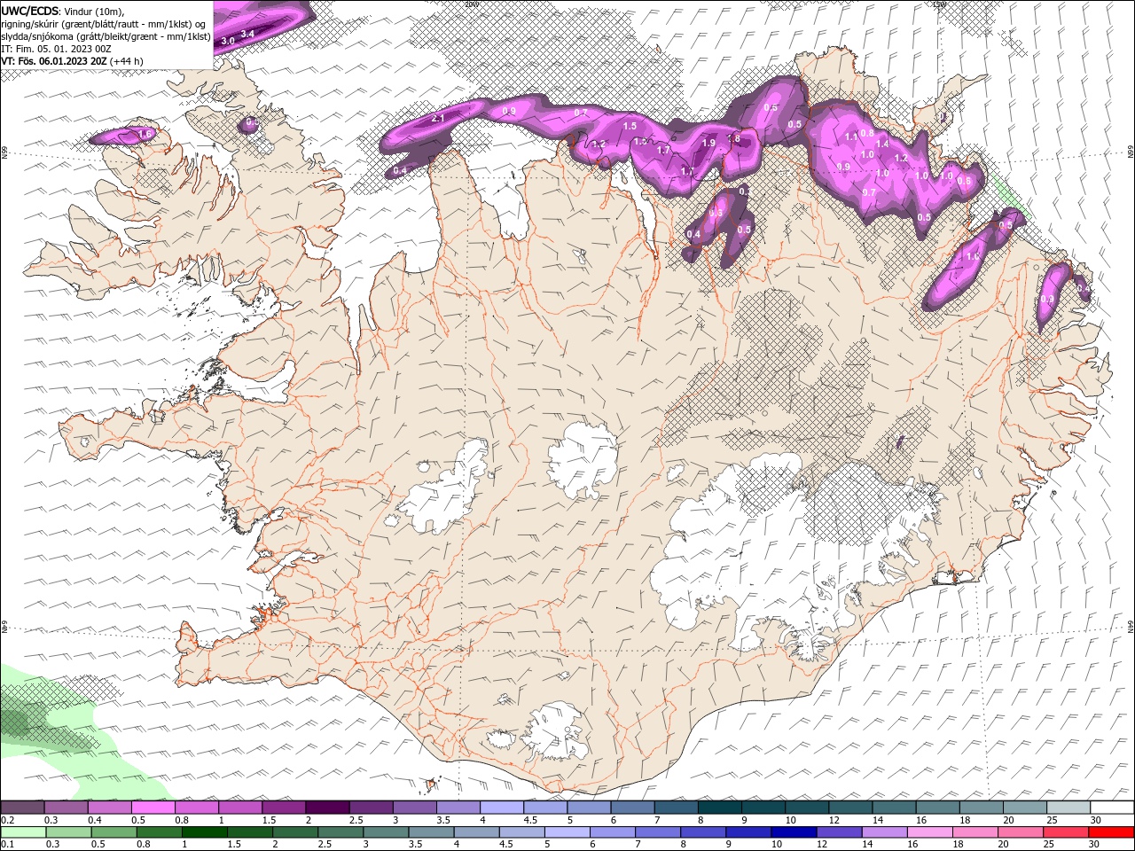Click the 2.1 snowfall value on the map

tap(438, 118)
